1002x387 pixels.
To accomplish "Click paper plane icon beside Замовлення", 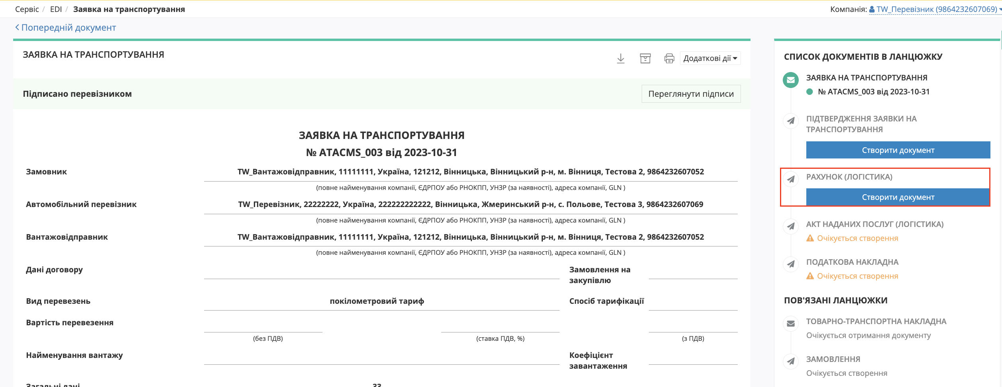I will coord(791,362).
